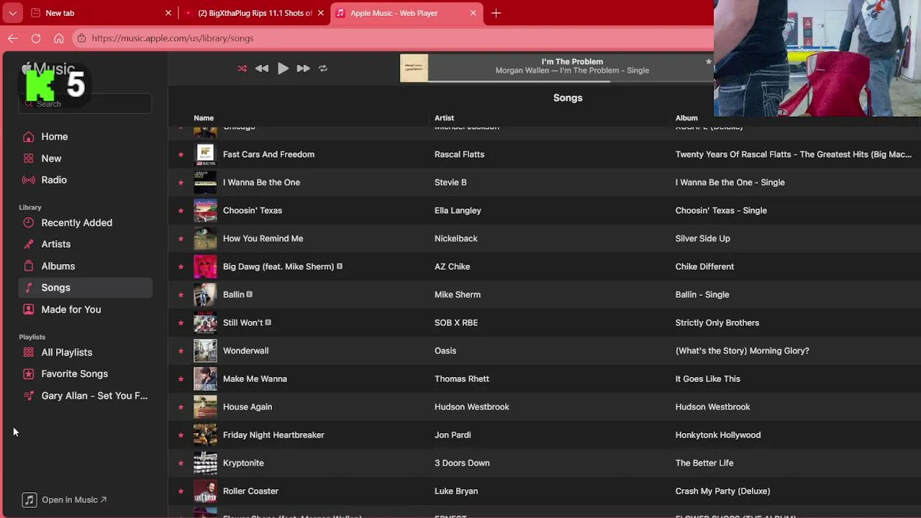Screen dimensions: 921x518
Task: Click the Home house icon in sidebar
Action: tap(28, 137)
